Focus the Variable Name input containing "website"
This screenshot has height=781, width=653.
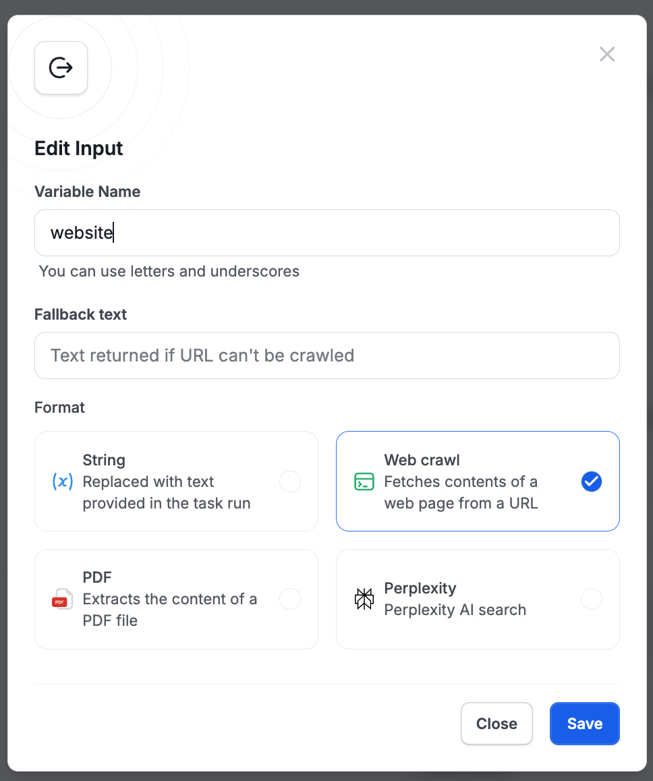327,233
